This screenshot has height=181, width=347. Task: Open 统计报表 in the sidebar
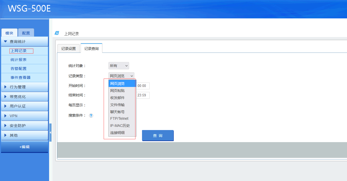coord(19,60)
